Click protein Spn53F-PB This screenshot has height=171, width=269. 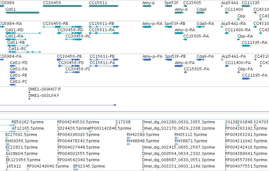tap(175, 56)
